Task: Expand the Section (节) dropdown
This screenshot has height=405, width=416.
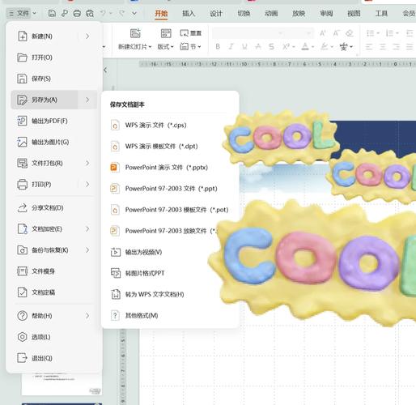Action: (x=190, y=47)
